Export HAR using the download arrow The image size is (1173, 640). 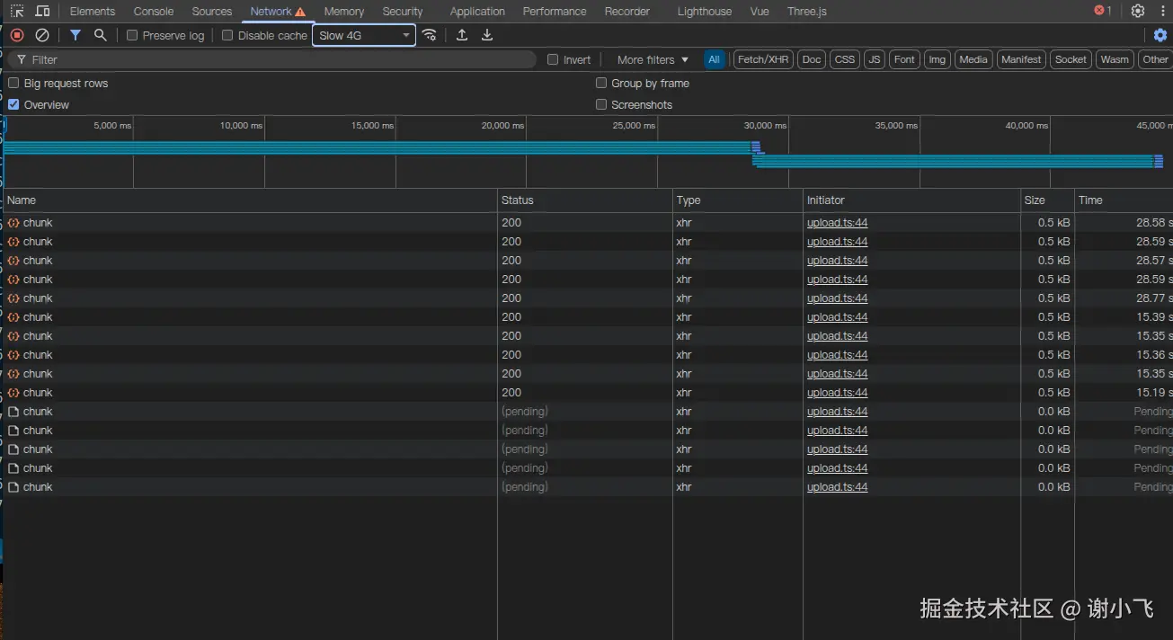point(487,35)
